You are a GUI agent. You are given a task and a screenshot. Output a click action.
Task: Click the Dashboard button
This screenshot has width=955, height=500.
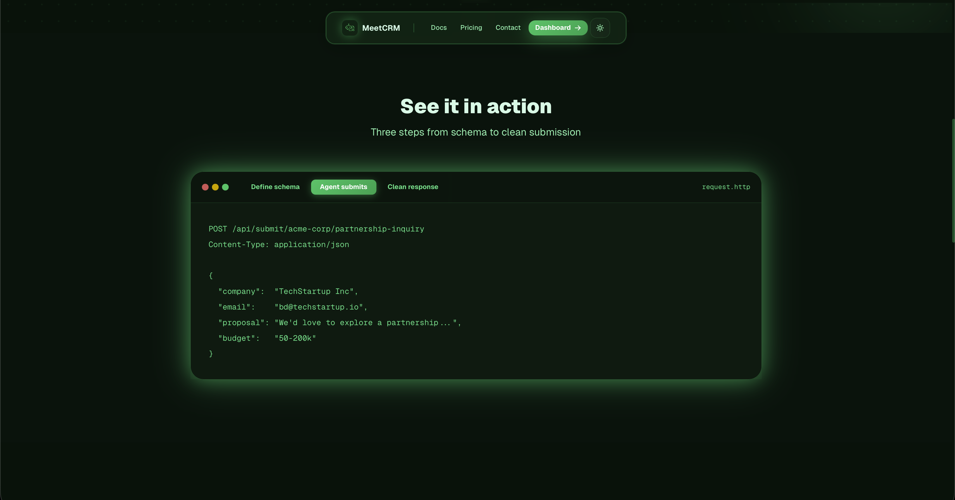(558, 28)
